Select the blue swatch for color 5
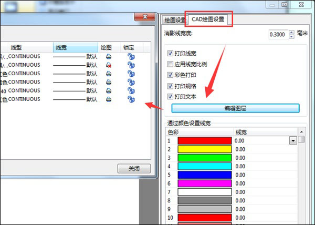The image size is (315, 225). [205, 175]
